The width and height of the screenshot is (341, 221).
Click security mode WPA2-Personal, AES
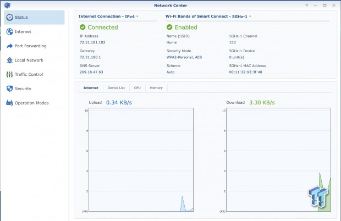coord(184,57)
